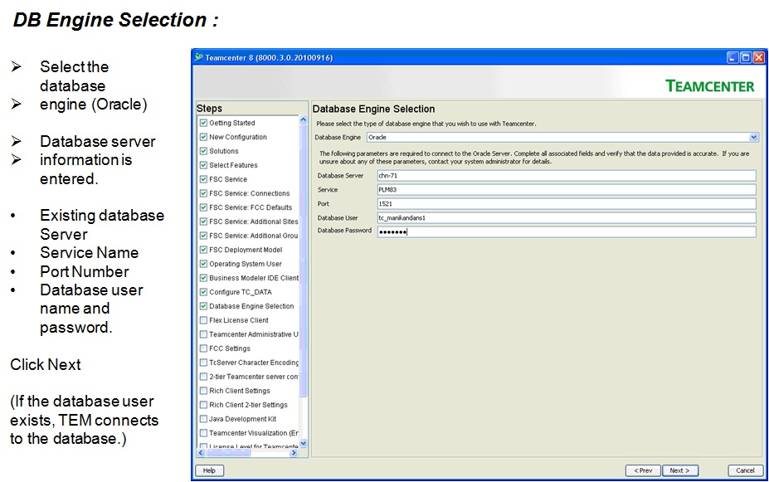Enable the FCC Settings step

(x=202, y=348)
